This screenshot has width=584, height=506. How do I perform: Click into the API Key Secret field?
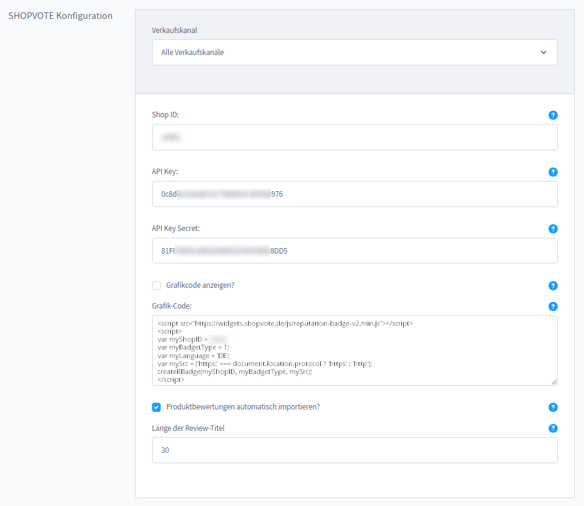[354, 251]
